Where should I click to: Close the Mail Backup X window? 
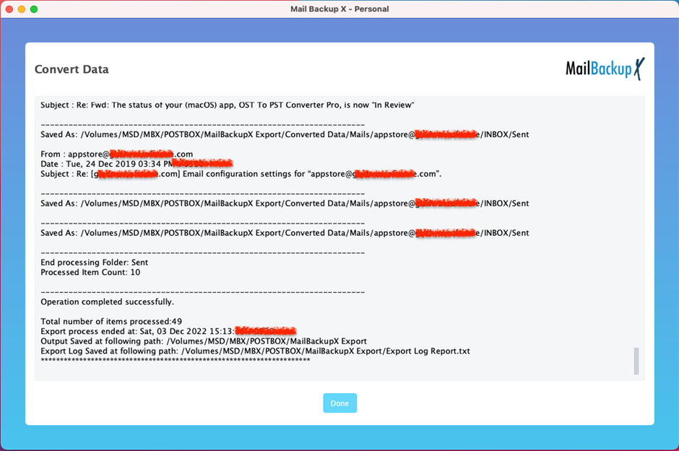[9, 9]
